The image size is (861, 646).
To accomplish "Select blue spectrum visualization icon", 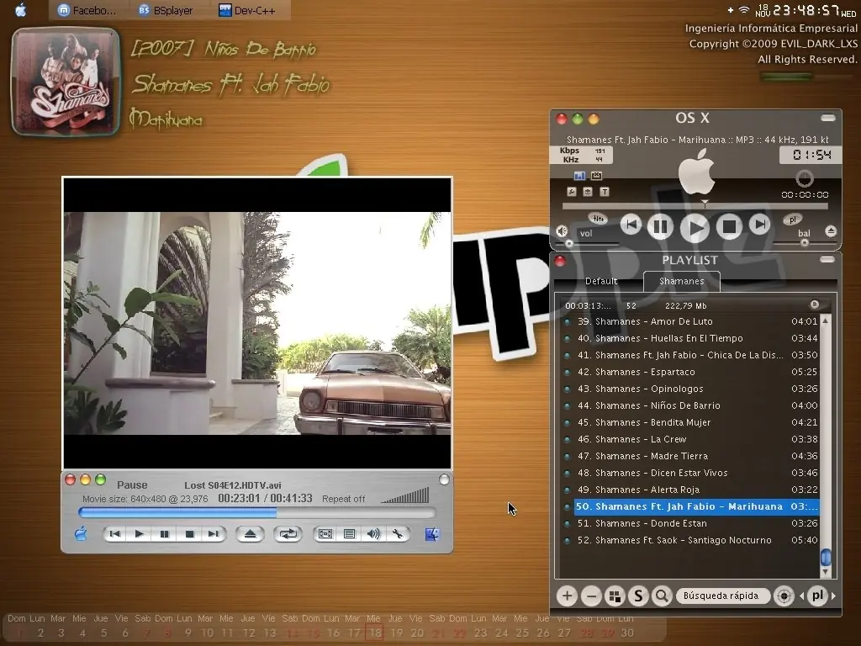I will [579, 176].
